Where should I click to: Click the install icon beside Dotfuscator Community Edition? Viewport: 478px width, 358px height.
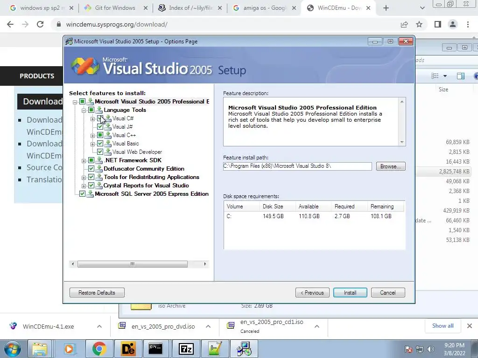click(99, 169)
